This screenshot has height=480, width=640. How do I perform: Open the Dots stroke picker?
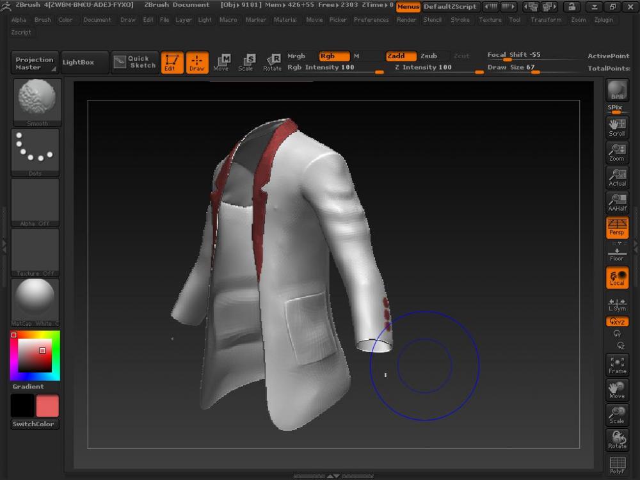tap(35, 152)
